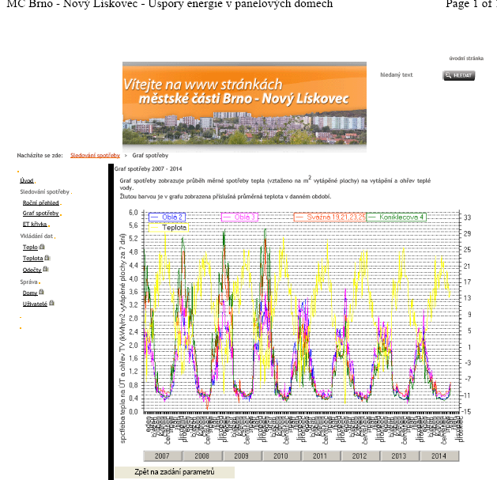Open the úvodní stránka link
This screenshot has height=480, width=497.
[466, 59]
